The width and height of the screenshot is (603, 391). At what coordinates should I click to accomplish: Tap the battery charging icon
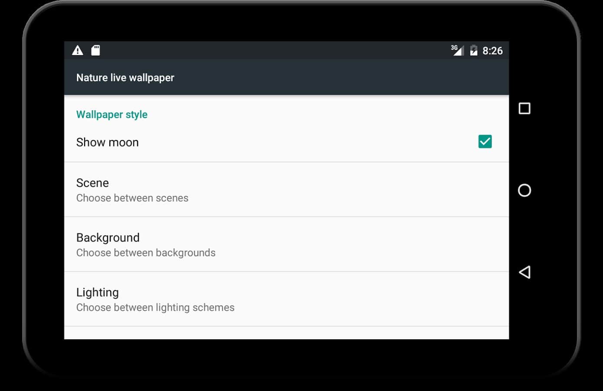click(x=474, y=51)
